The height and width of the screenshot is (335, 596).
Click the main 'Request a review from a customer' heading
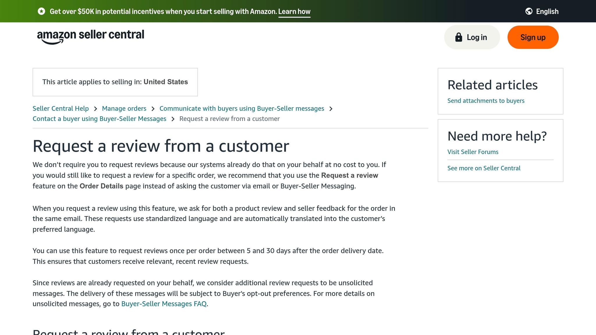(161, 146)
